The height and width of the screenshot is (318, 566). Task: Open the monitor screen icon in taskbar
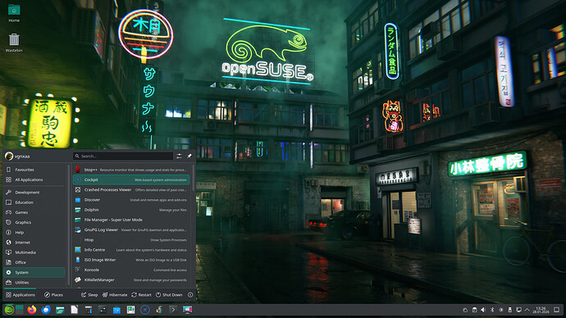click(x=187, y=310)
